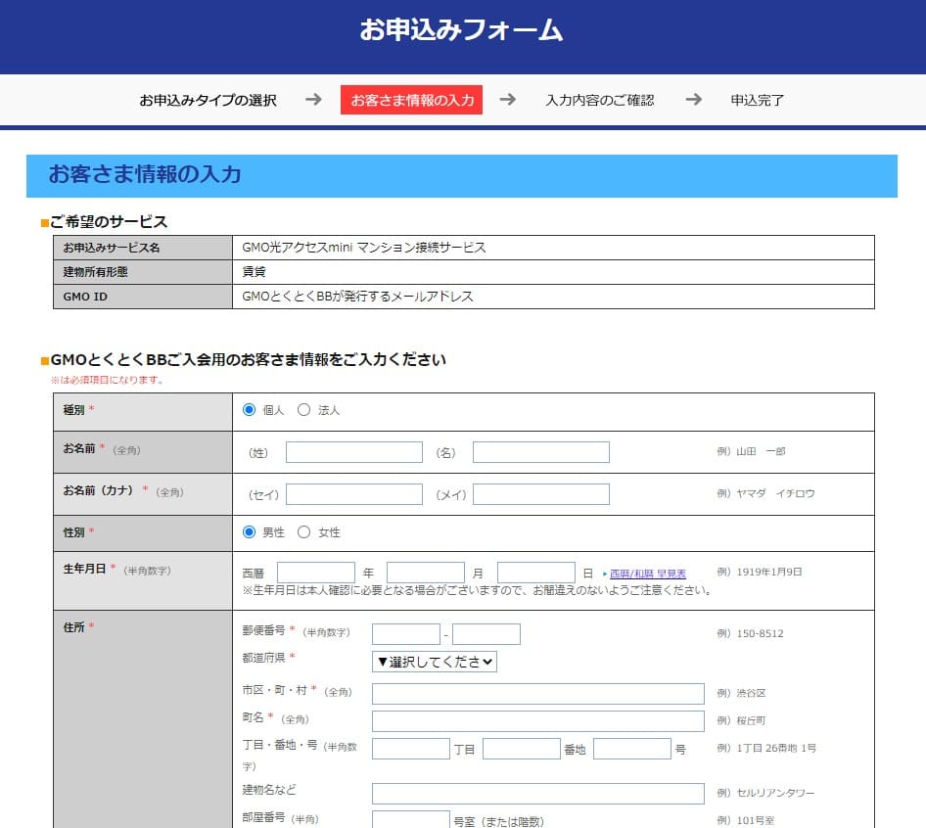926x828 pixels.
Task: Select the 法人 radio button
Action: pos(303,410)
